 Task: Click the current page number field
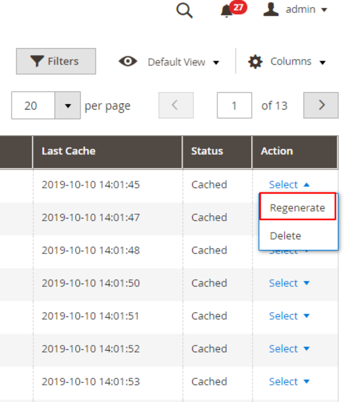234,105
